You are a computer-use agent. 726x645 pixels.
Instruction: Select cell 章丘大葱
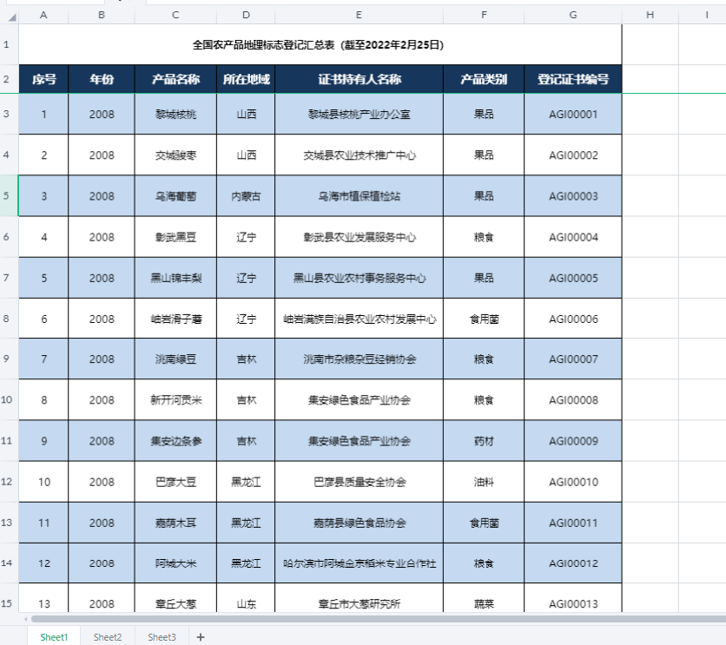click(175, 599)
